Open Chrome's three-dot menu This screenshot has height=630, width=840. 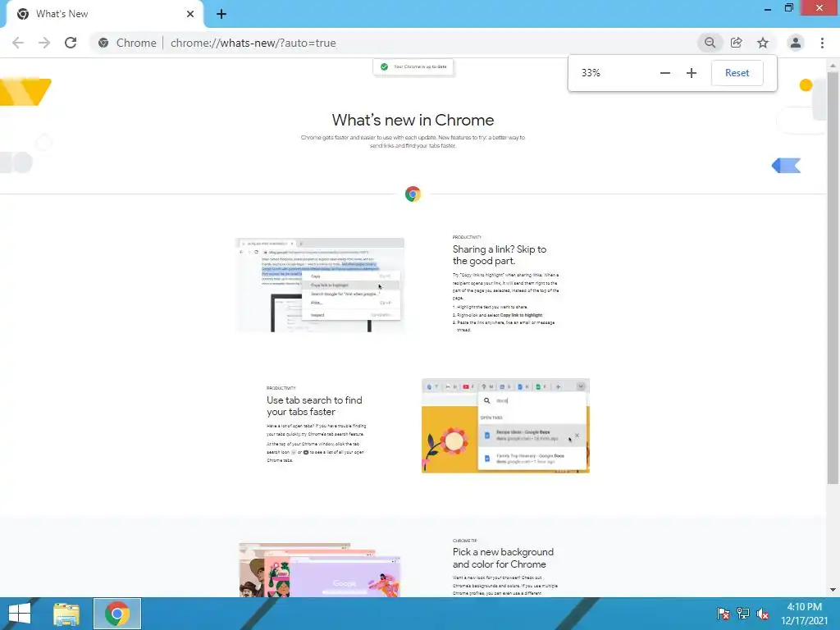(822, 43)
